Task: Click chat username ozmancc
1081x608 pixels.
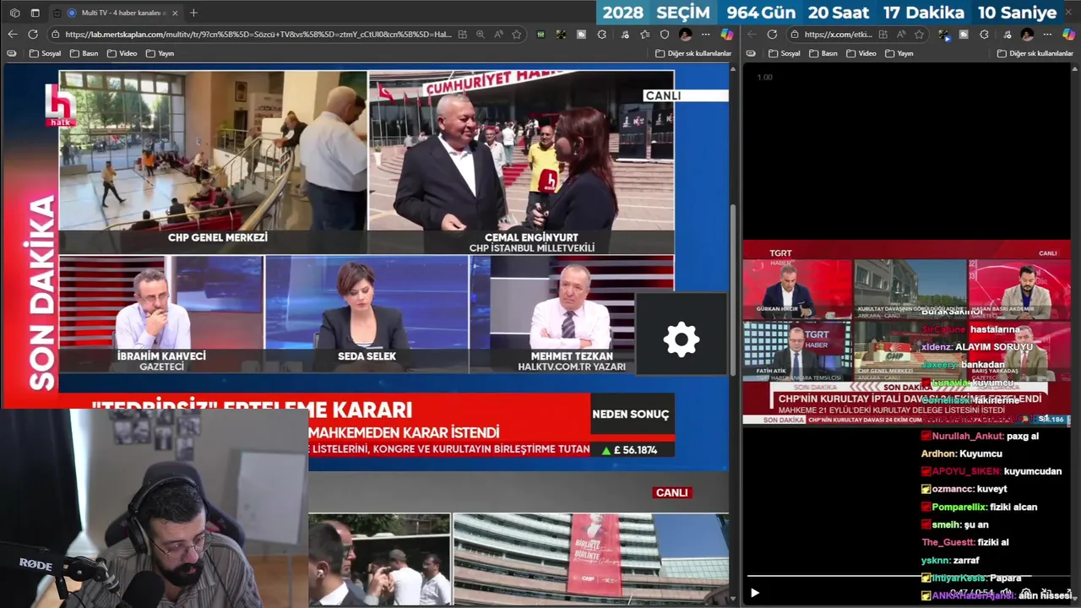Action: click(953, 489)
